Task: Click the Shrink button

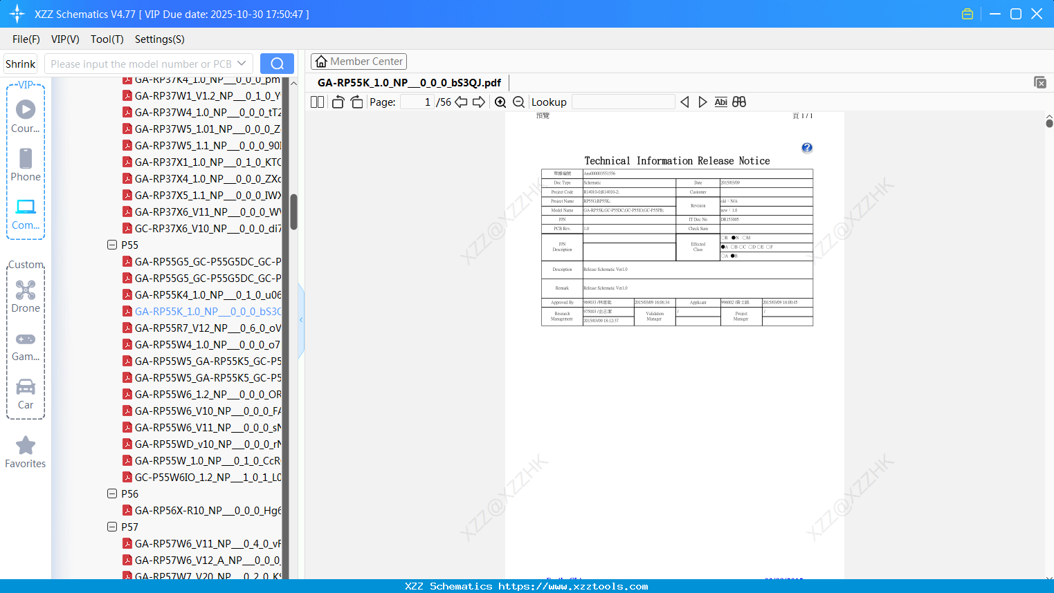Action: (x=20, y=64)
